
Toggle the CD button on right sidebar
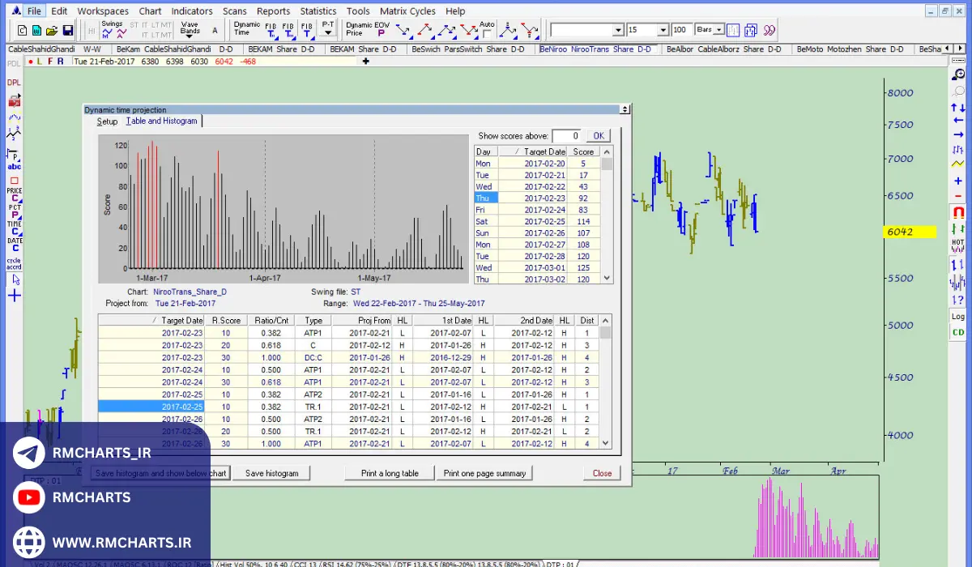point(958,332)
